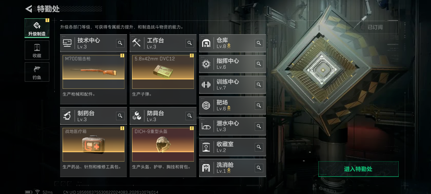This screenshot has width=431, height=194.
Task: Click the magnifier icon on 防具台
Action: point(190,116)
